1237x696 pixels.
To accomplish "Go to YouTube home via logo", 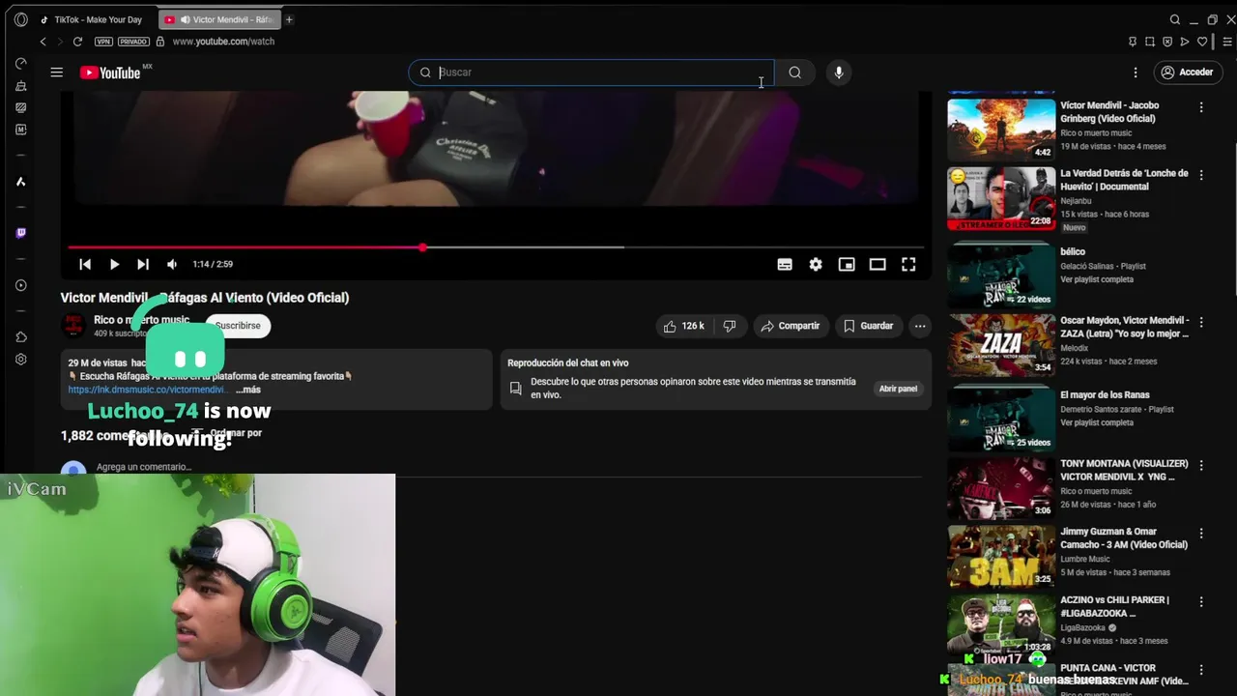I will pos(110,72).
